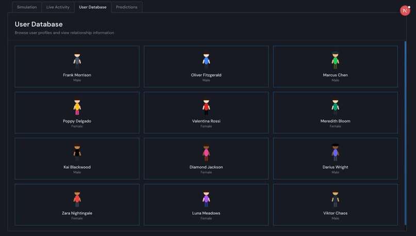Viewport: 416px width, 236px height.
Task: Click the Browse user profiles subtitle
Action: (x=65, y=33)
